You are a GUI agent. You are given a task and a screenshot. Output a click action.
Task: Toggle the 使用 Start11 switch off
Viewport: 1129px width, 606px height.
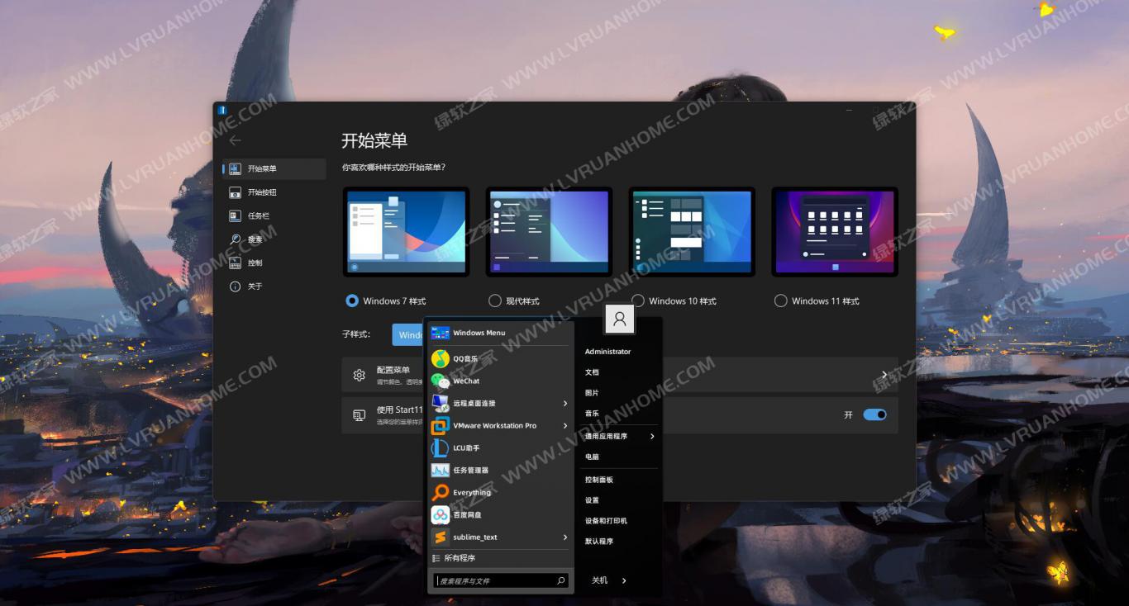pos(874,414)
